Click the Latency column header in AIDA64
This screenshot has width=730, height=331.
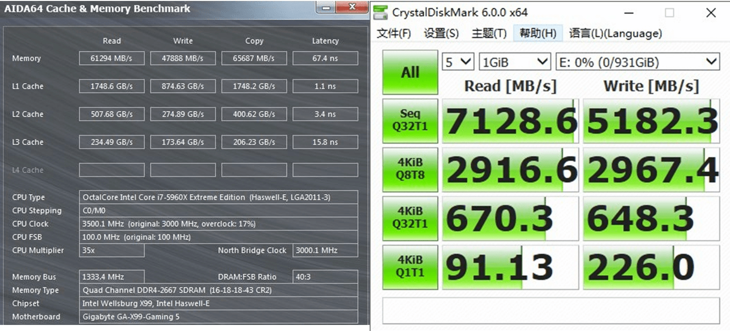click(x=325, y=41)
